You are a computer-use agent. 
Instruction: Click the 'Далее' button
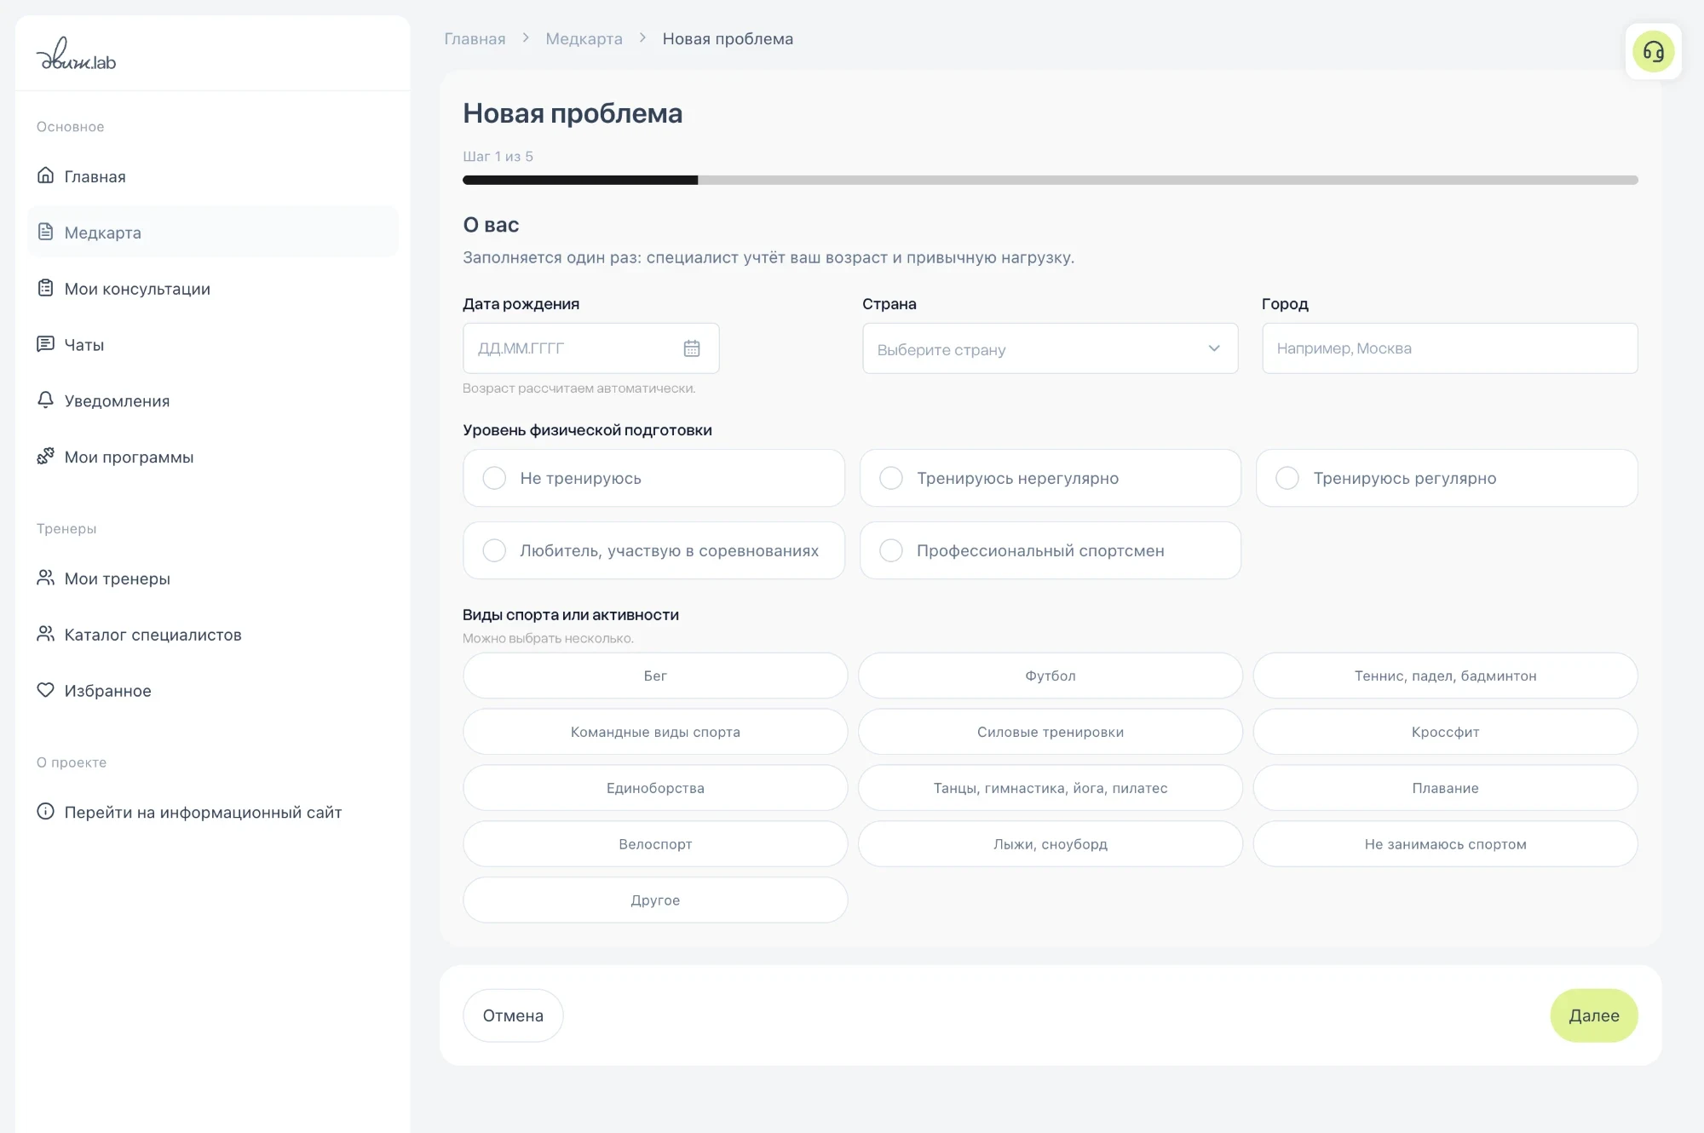1593,1015
